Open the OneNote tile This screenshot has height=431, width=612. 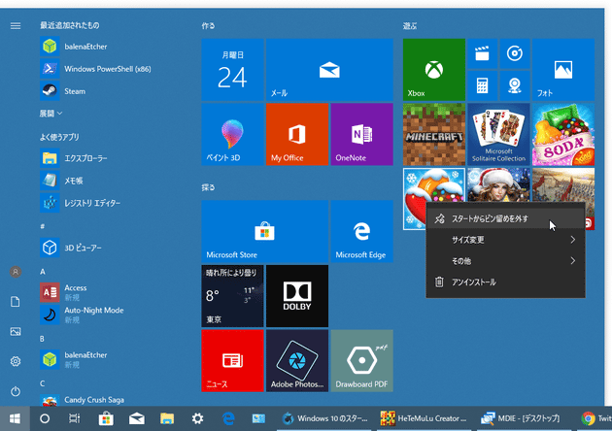pos(361,134)
